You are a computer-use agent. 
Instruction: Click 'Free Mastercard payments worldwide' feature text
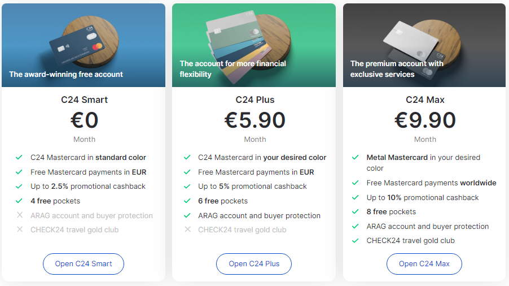(431, 183)
